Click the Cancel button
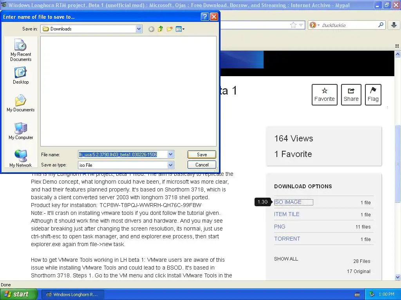 pos(202,165)
